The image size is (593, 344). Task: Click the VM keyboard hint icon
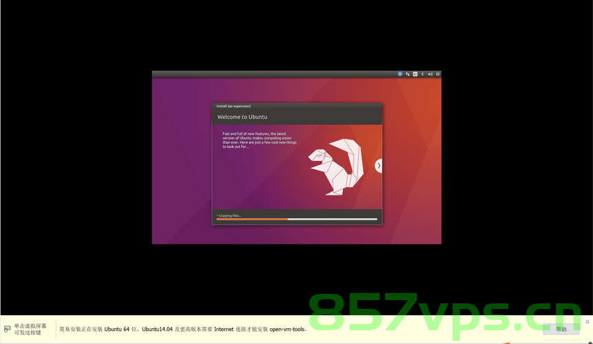pyautogui.click(x=7, y=329)
